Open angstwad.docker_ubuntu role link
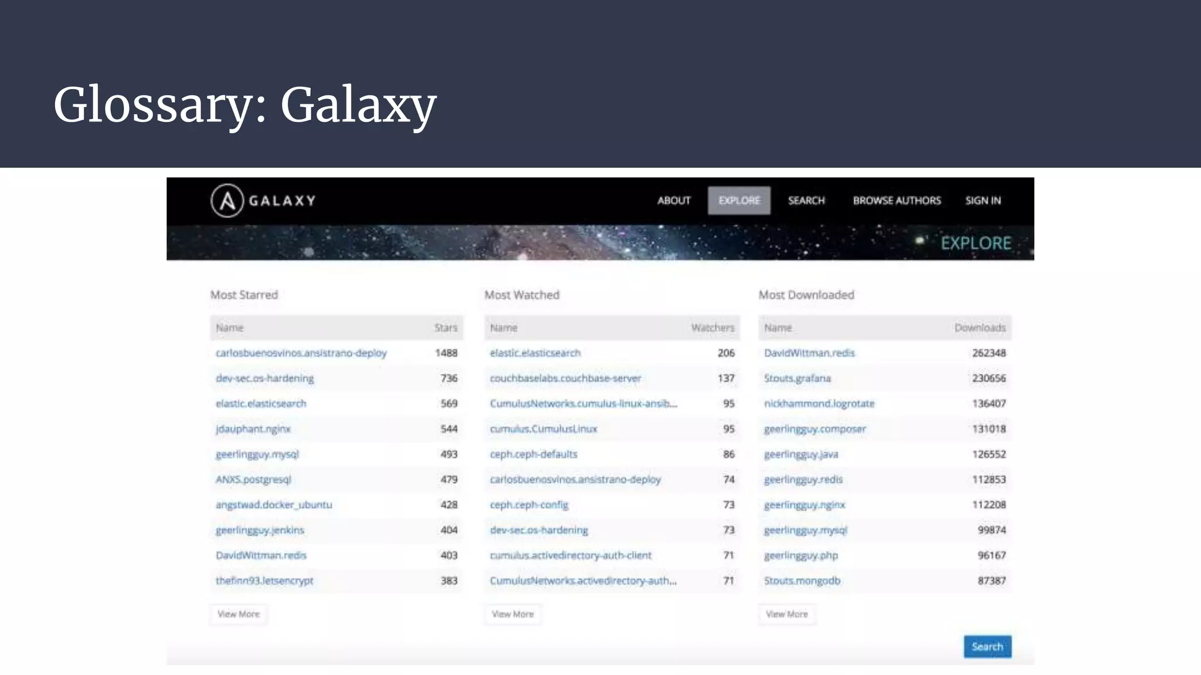This screenshot has height=675, width=1201. (x=274, y=504)
